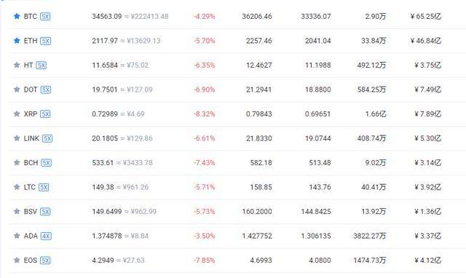The width and height of the screenshot is (466, 278).
Task: Click DOT's -6.90% change value
Action: [x=205, y=90]
